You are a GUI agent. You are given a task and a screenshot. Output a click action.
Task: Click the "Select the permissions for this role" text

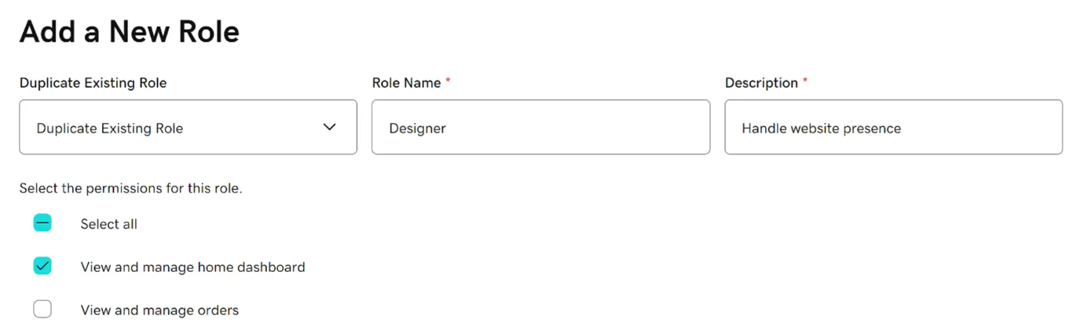pos(130,189)
